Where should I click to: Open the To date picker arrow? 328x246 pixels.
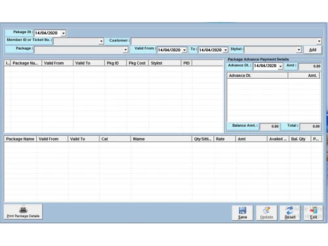tap(226, 50)
